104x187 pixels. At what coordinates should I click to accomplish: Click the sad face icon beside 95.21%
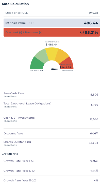[x=82, y=32]
